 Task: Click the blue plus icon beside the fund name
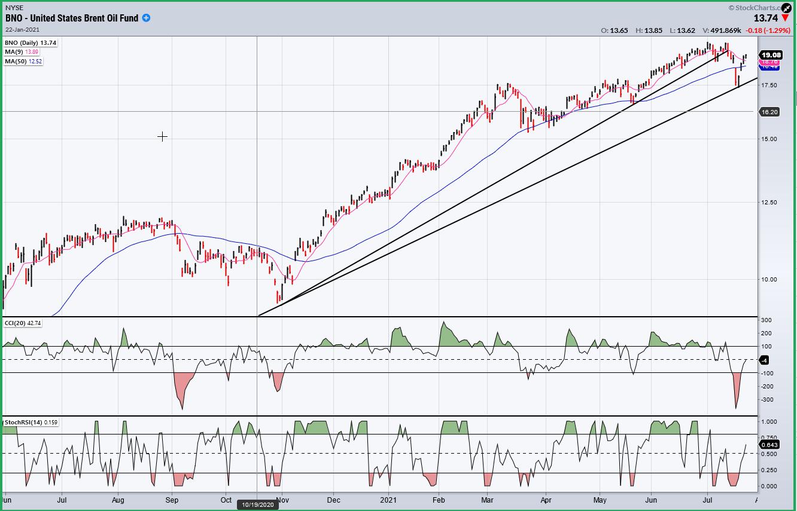(146, 18)
